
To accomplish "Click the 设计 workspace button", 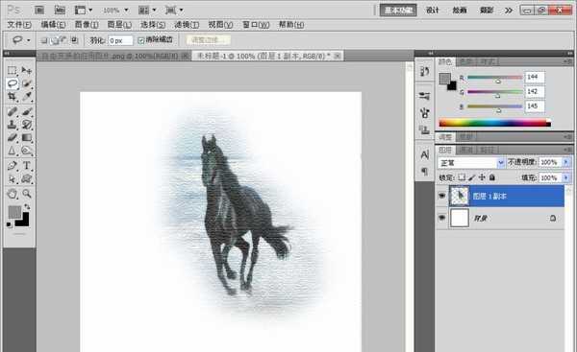I will 433,11.
